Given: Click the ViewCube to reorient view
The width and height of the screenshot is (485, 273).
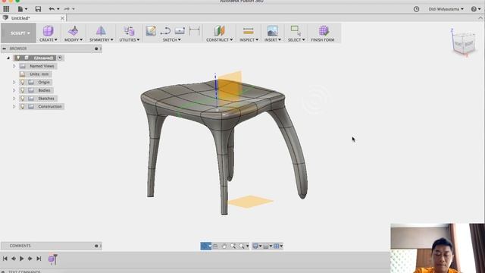Looking at the screenshot, I should coord(464,44).
